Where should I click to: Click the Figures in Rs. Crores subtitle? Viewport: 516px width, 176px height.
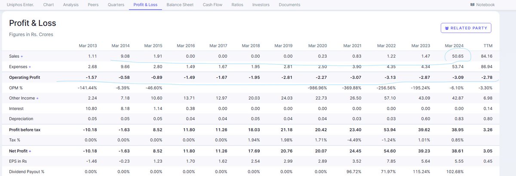[31, 34]
